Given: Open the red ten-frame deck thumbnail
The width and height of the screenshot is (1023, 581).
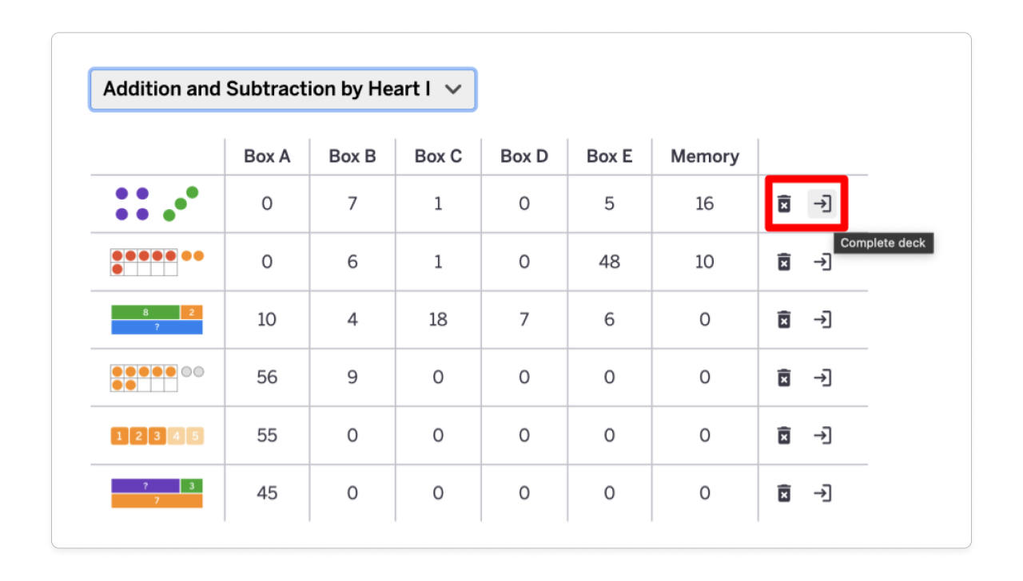Looking at the screenshot, I should [x=156, y=262].
